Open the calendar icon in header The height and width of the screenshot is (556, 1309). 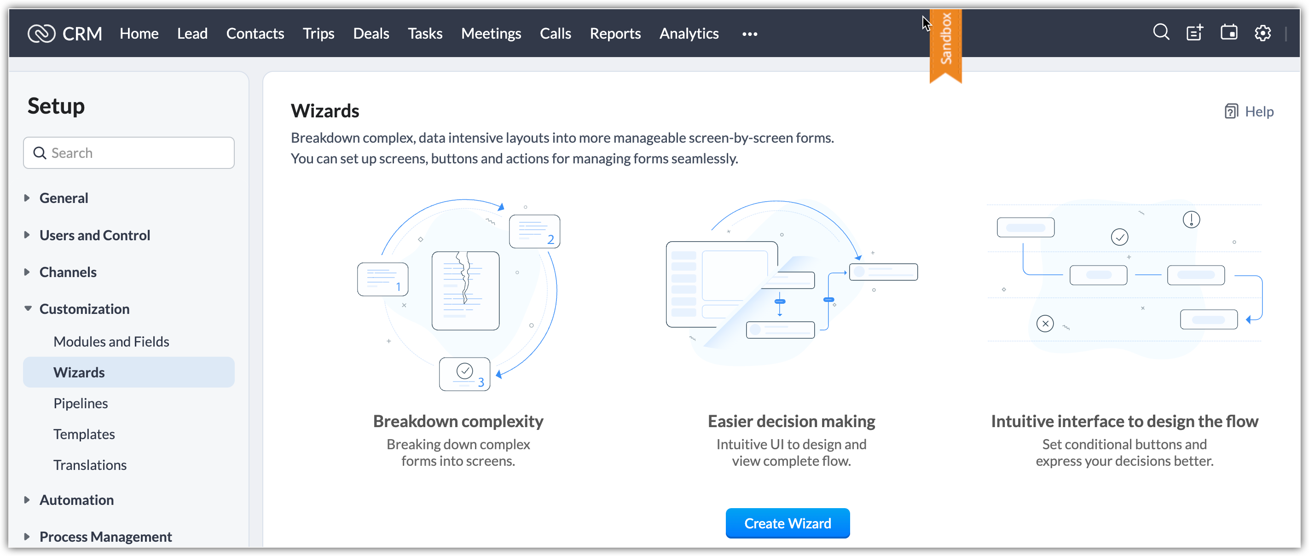(1229, 33)
